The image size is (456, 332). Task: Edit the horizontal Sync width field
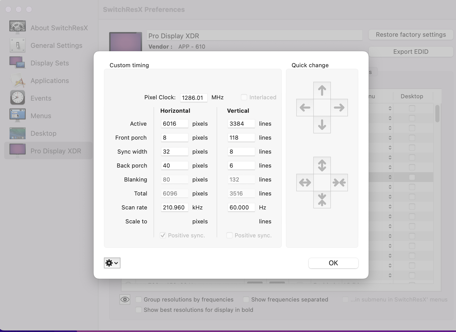[174, 152]
